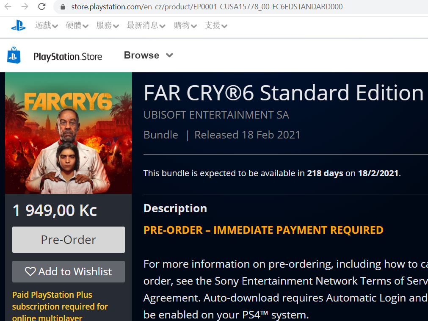Reload the page with the refresh icon
Image resolution: width=428 pixels, height=321 pixels.
tap(42, 6)
